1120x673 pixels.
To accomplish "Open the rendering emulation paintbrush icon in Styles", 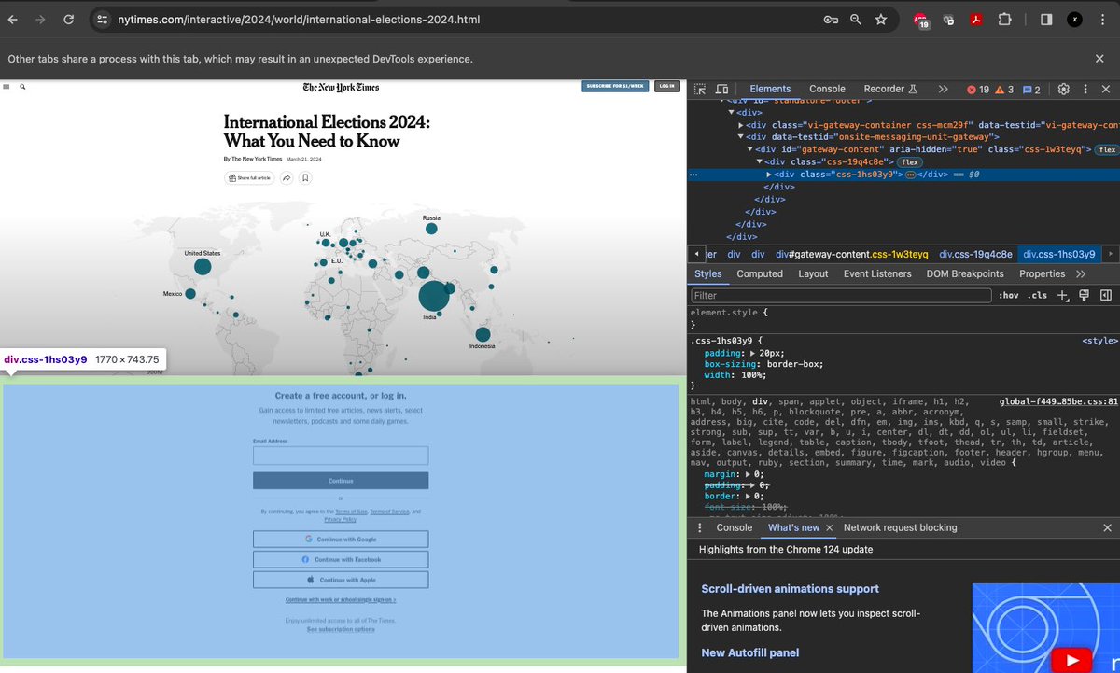I will point(1084,295).
